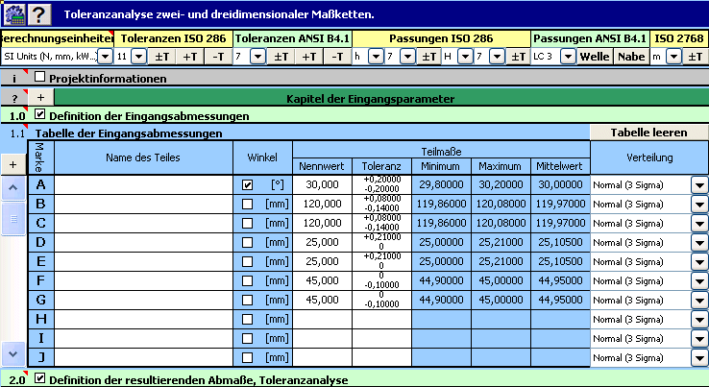The width and height of the screenshot is (709, 387).
Task: Click the Mittelwert value 30,00000 in row A
Action: click(x=560, y=185)
